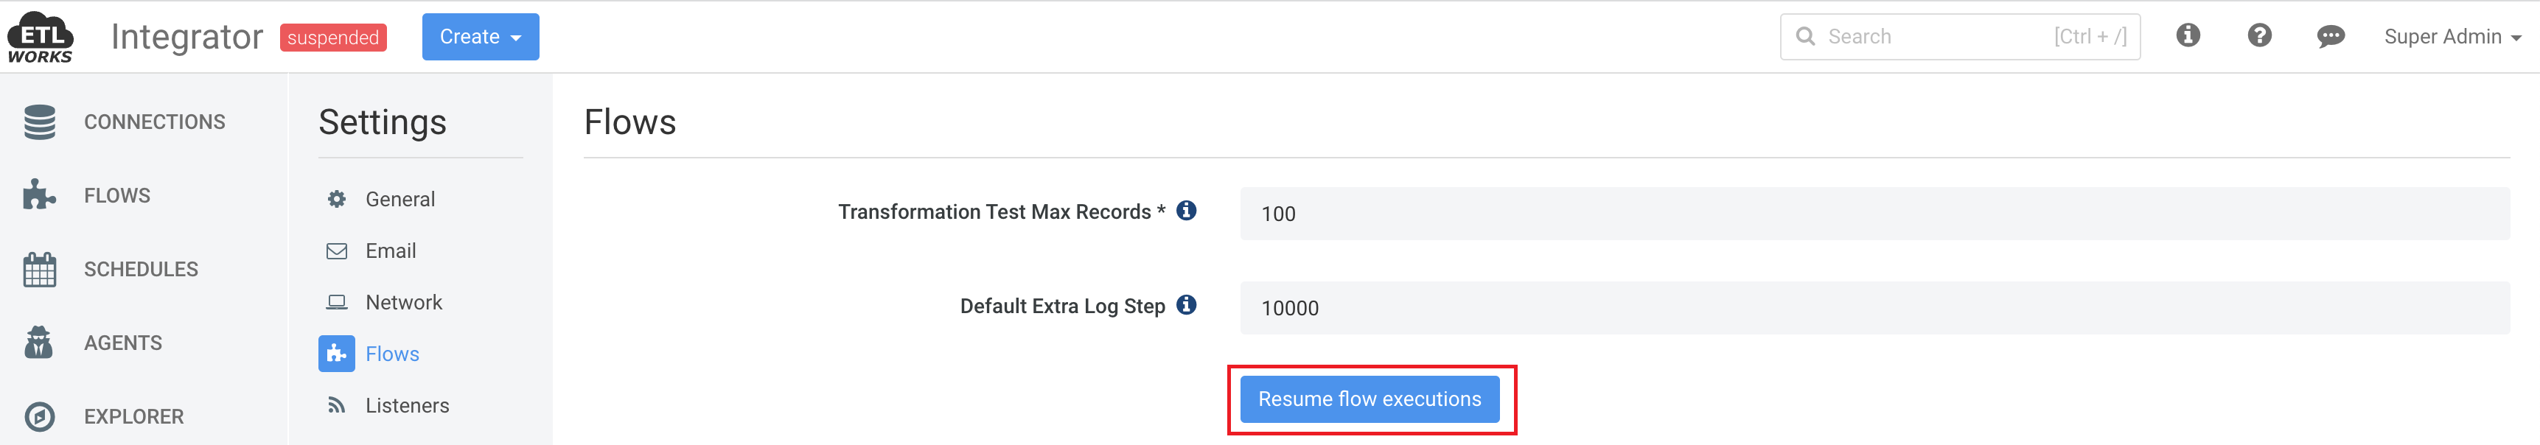Go to SCHEDULES in the sidebar
The image size is (2540, 445).
pyautogui.click(x=141, y=270)
